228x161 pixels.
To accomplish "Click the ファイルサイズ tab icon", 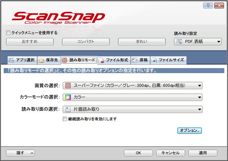I will pos(154,60).
